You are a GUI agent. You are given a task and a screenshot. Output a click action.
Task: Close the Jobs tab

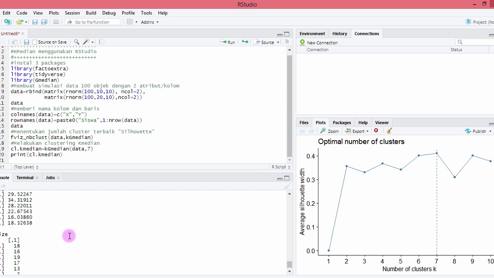58,178
